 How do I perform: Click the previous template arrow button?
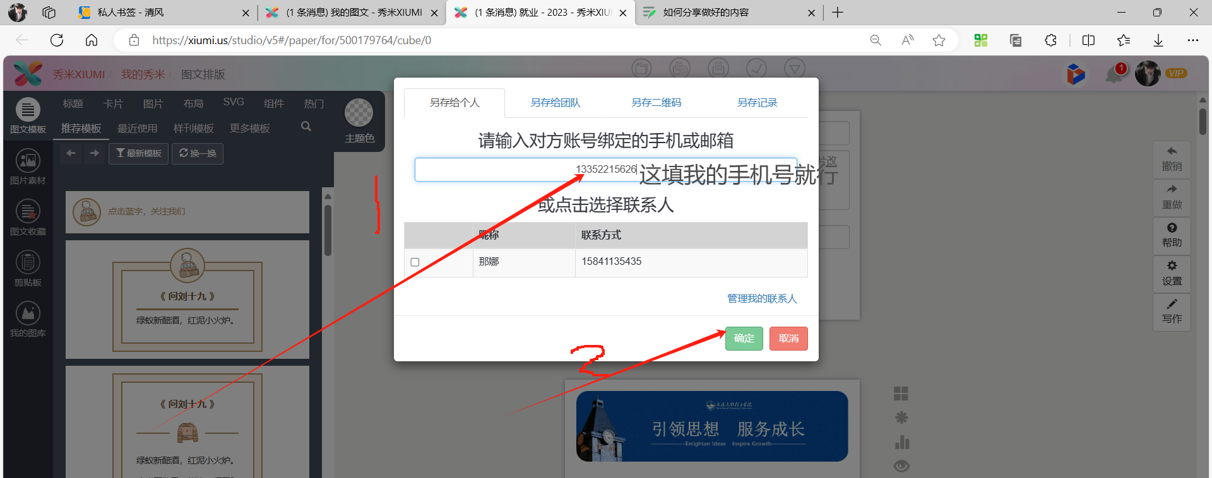pyautogui.click(x=71, y=153)
